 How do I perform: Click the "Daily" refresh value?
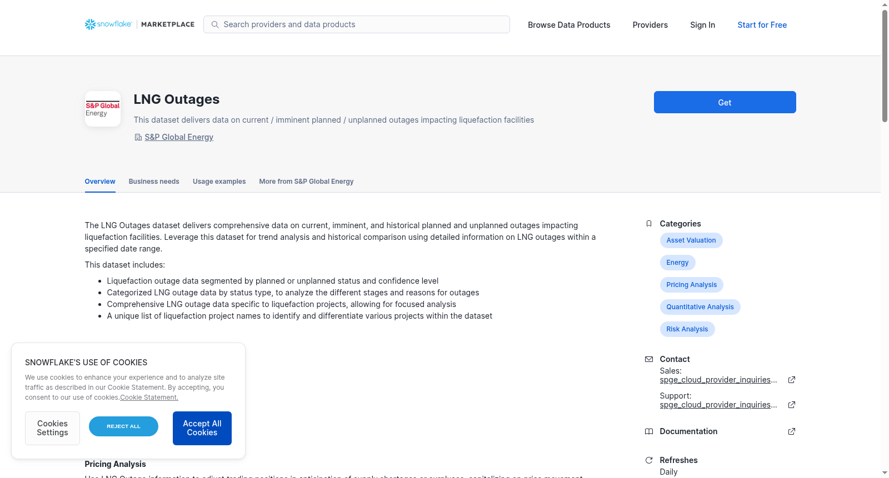click(668, 472)
